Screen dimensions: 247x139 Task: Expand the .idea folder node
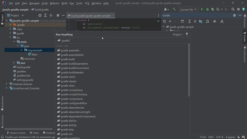click(x=10, y=29)
